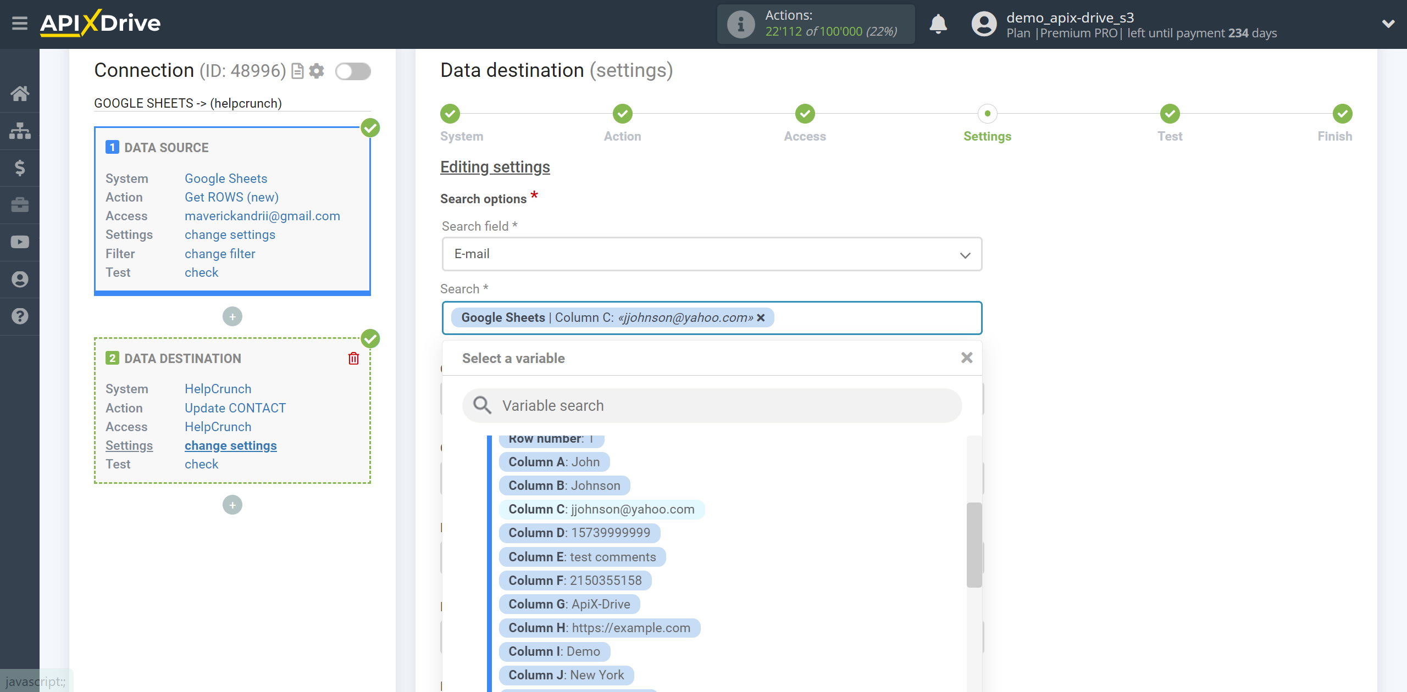Toggle the connection on/off switch
The height and width of the screenshot is (692, 1407).
(353, 71)
